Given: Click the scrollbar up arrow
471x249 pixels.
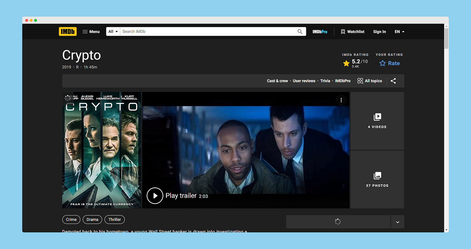Looking at the screenshot, I should (x=446, y=26).
